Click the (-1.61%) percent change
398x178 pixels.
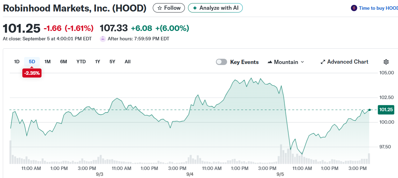pyautogui.click(x=79, y=28)
